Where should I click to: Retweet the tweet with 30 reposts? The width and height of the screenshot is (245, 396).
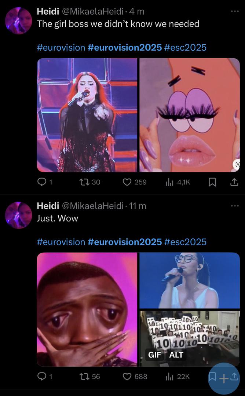pyautogui.click(x=85, y=182)
